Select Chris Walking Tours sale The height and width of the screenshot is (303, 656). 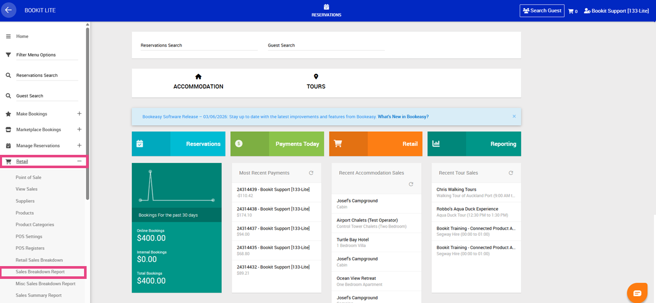click(477, 192)
